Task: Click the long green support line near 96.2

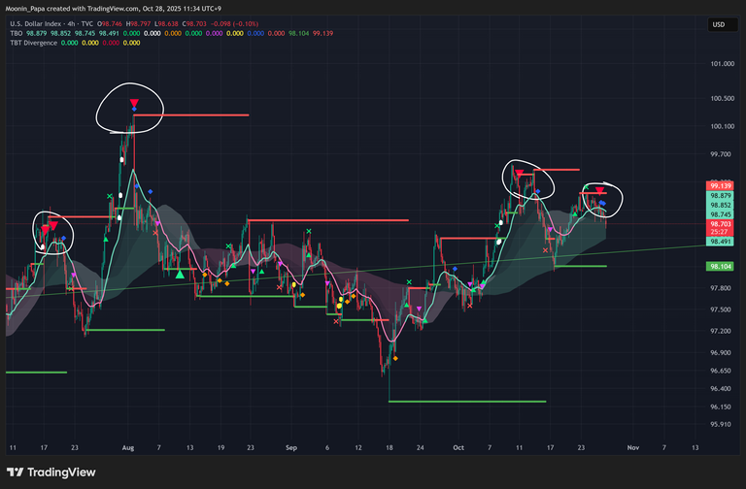Action: 466,401
